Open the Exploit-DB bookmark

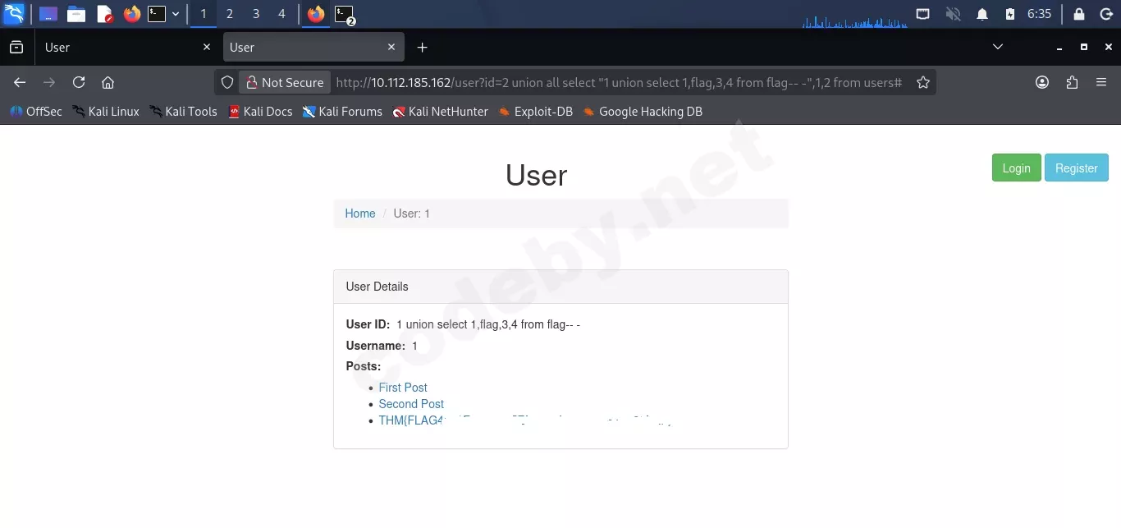pos(535,112)
